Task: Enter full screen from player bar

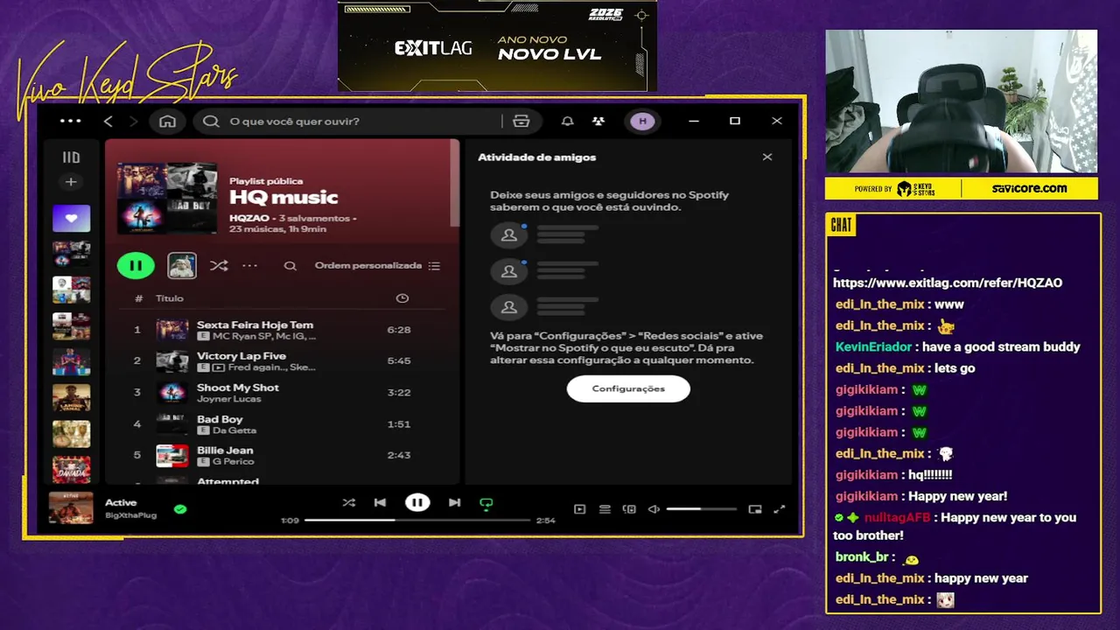Action: (780, 509)
